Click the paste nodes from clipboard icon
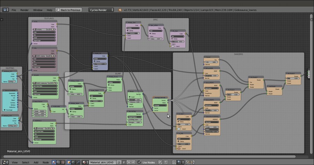This screenshot has height=165, width=314. pos(193,162)
